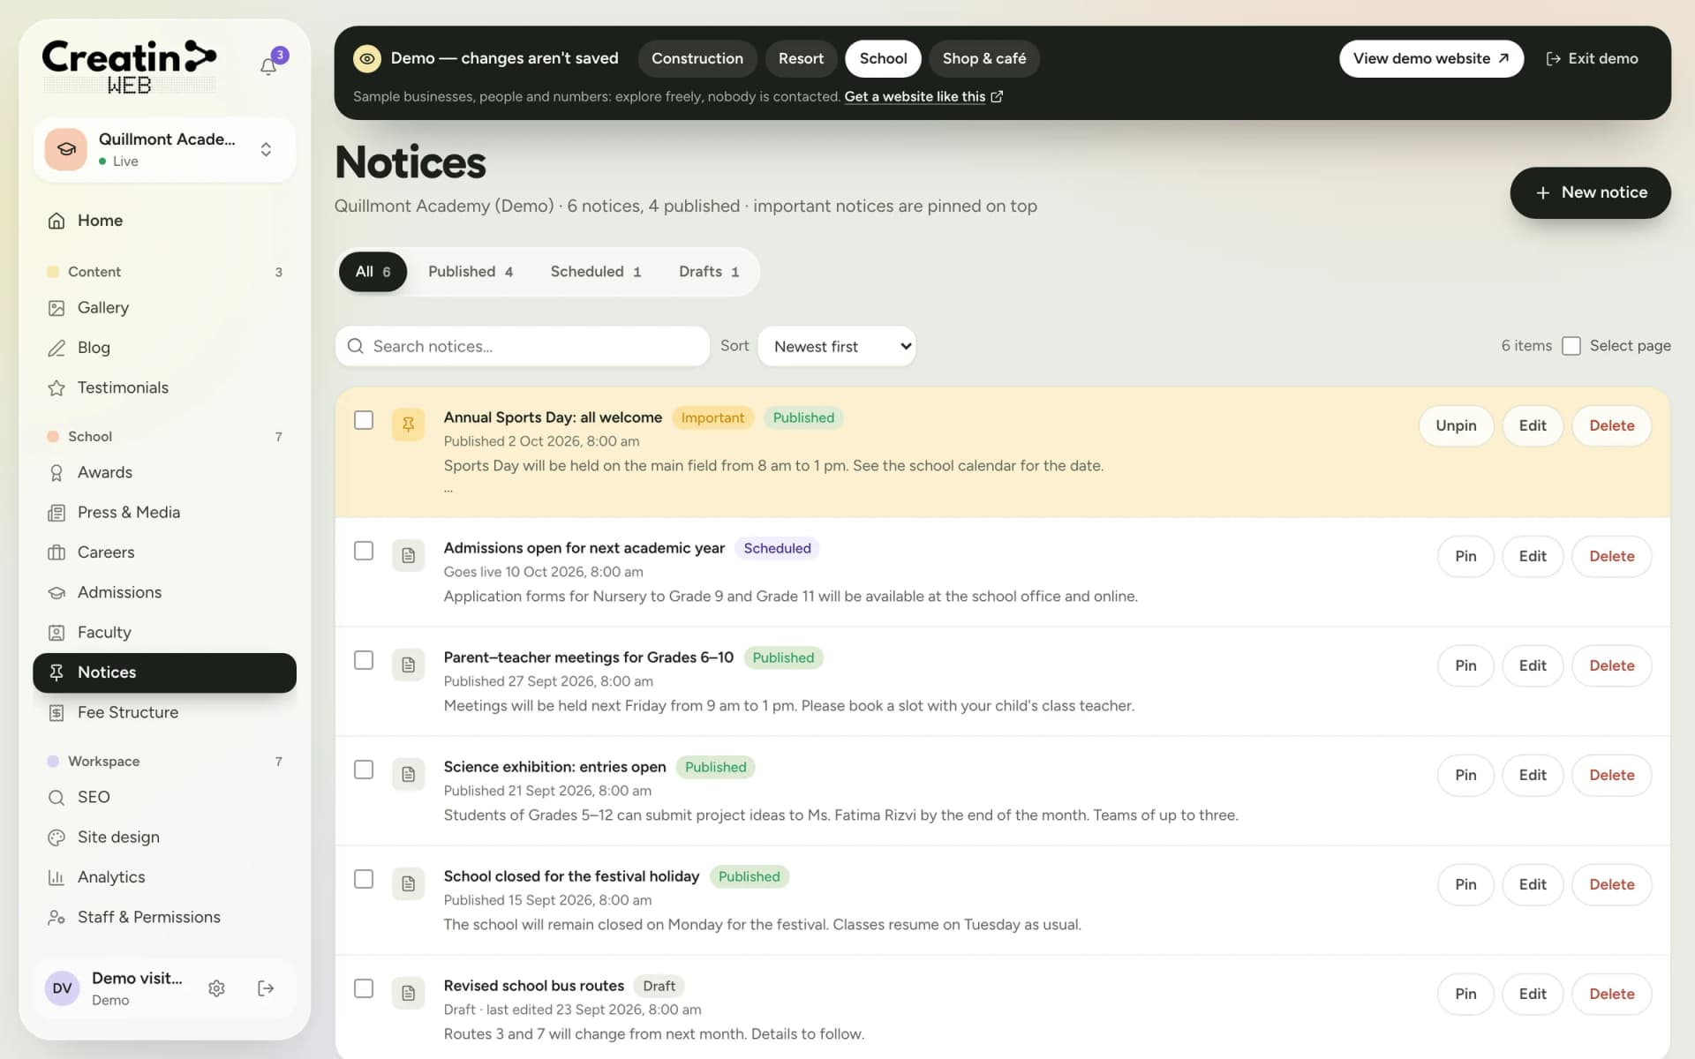The height and width of the screenshot is (1059, 1695).
Task: Tick the Select page checkbox
Action: coord(1571,346)
